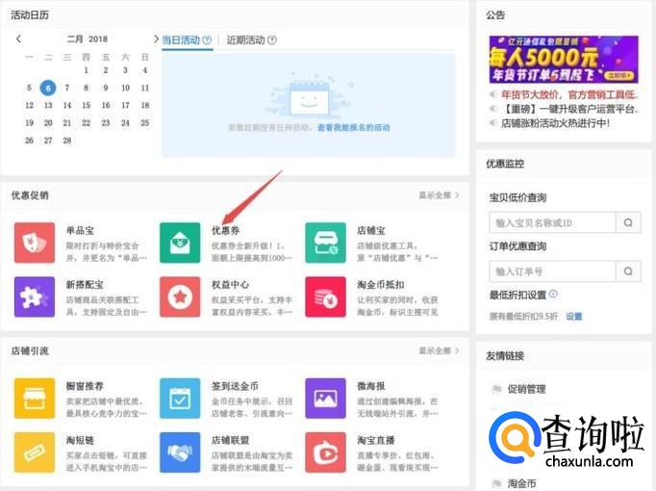Expand 显示全部 in 店铺引流 section
656x491 pixels.
[439, 350]
